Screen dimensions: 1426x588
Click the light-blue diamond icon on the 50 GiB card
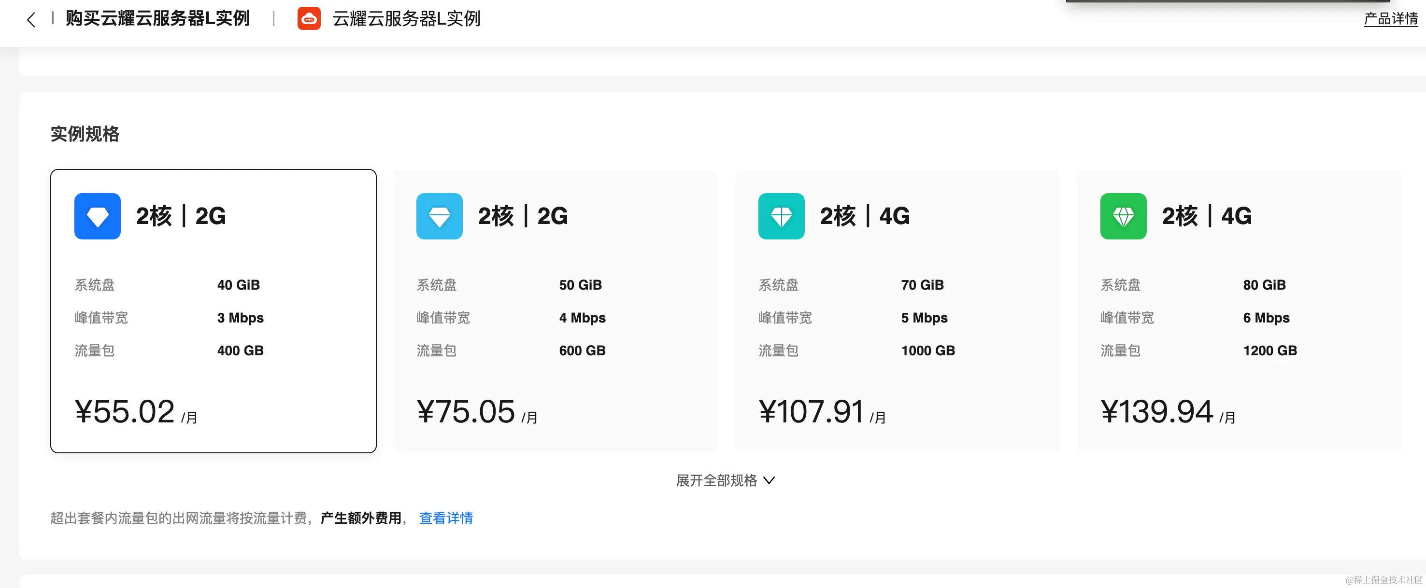(x=439, y=216)
